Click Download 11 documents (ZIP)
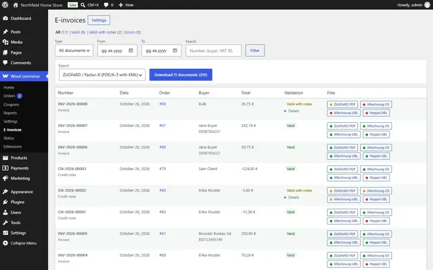Image resolution: width=433 pixels, height=270 pixels. point(181,75)
